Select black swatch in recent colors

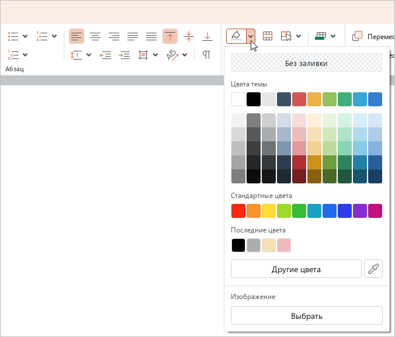click(x=238, y=245)
